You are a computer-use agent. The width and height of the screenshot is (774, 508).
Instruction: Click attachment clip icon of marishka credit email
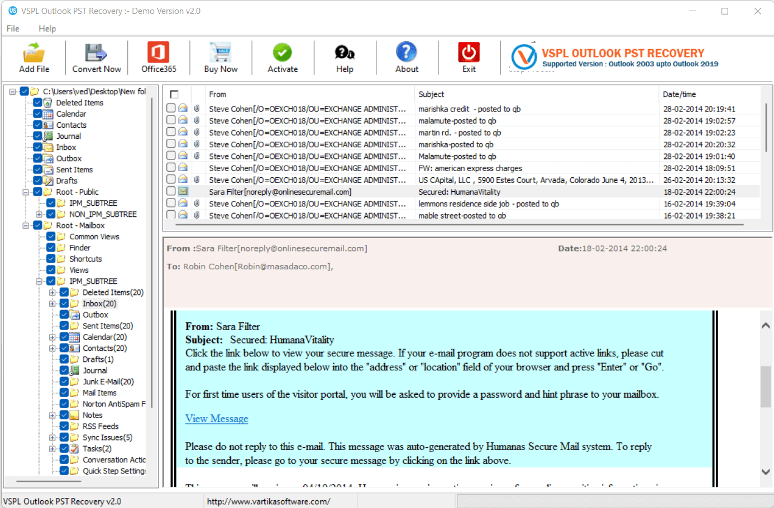(x=197, y=108)
